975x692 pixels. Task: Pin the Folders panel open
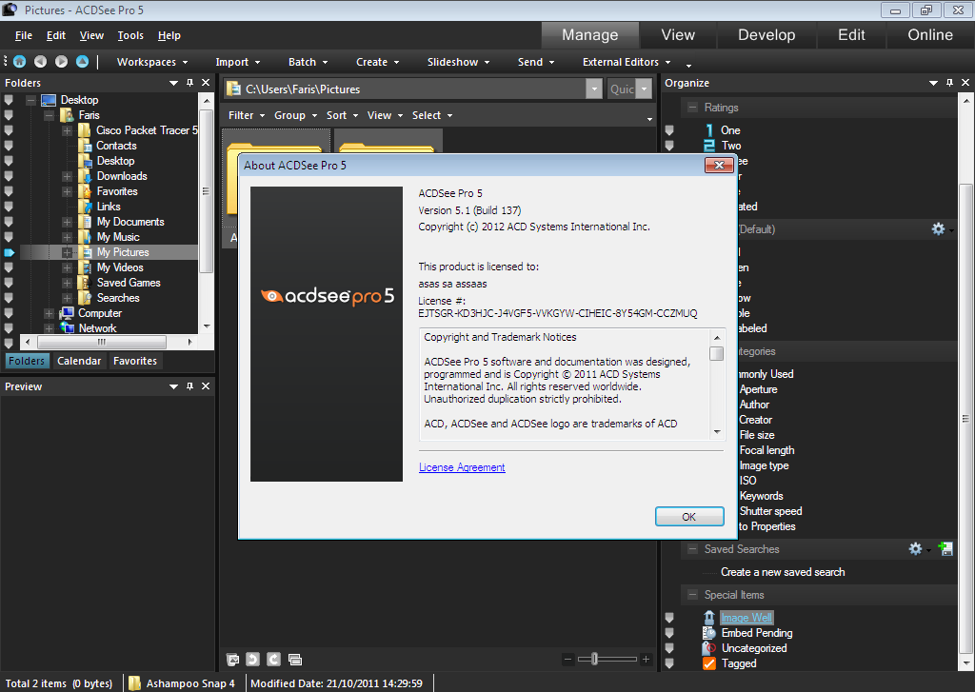pos(189,82)
